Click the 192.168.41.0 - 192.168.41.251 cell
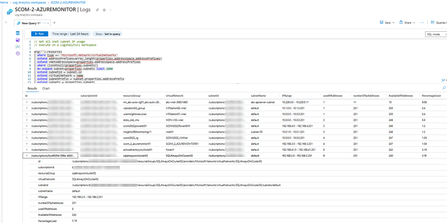This screenshot has width=447, height=223. click(x=299, y=150)
